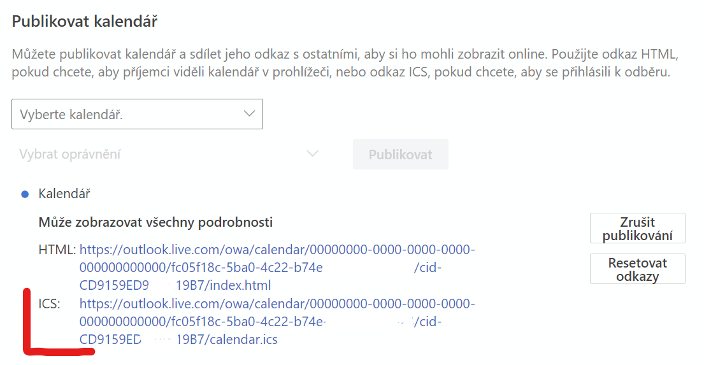704x365 pixels.
Task: Click first line of the ICS outlook.live.com URL
Action: coord(277,303)
